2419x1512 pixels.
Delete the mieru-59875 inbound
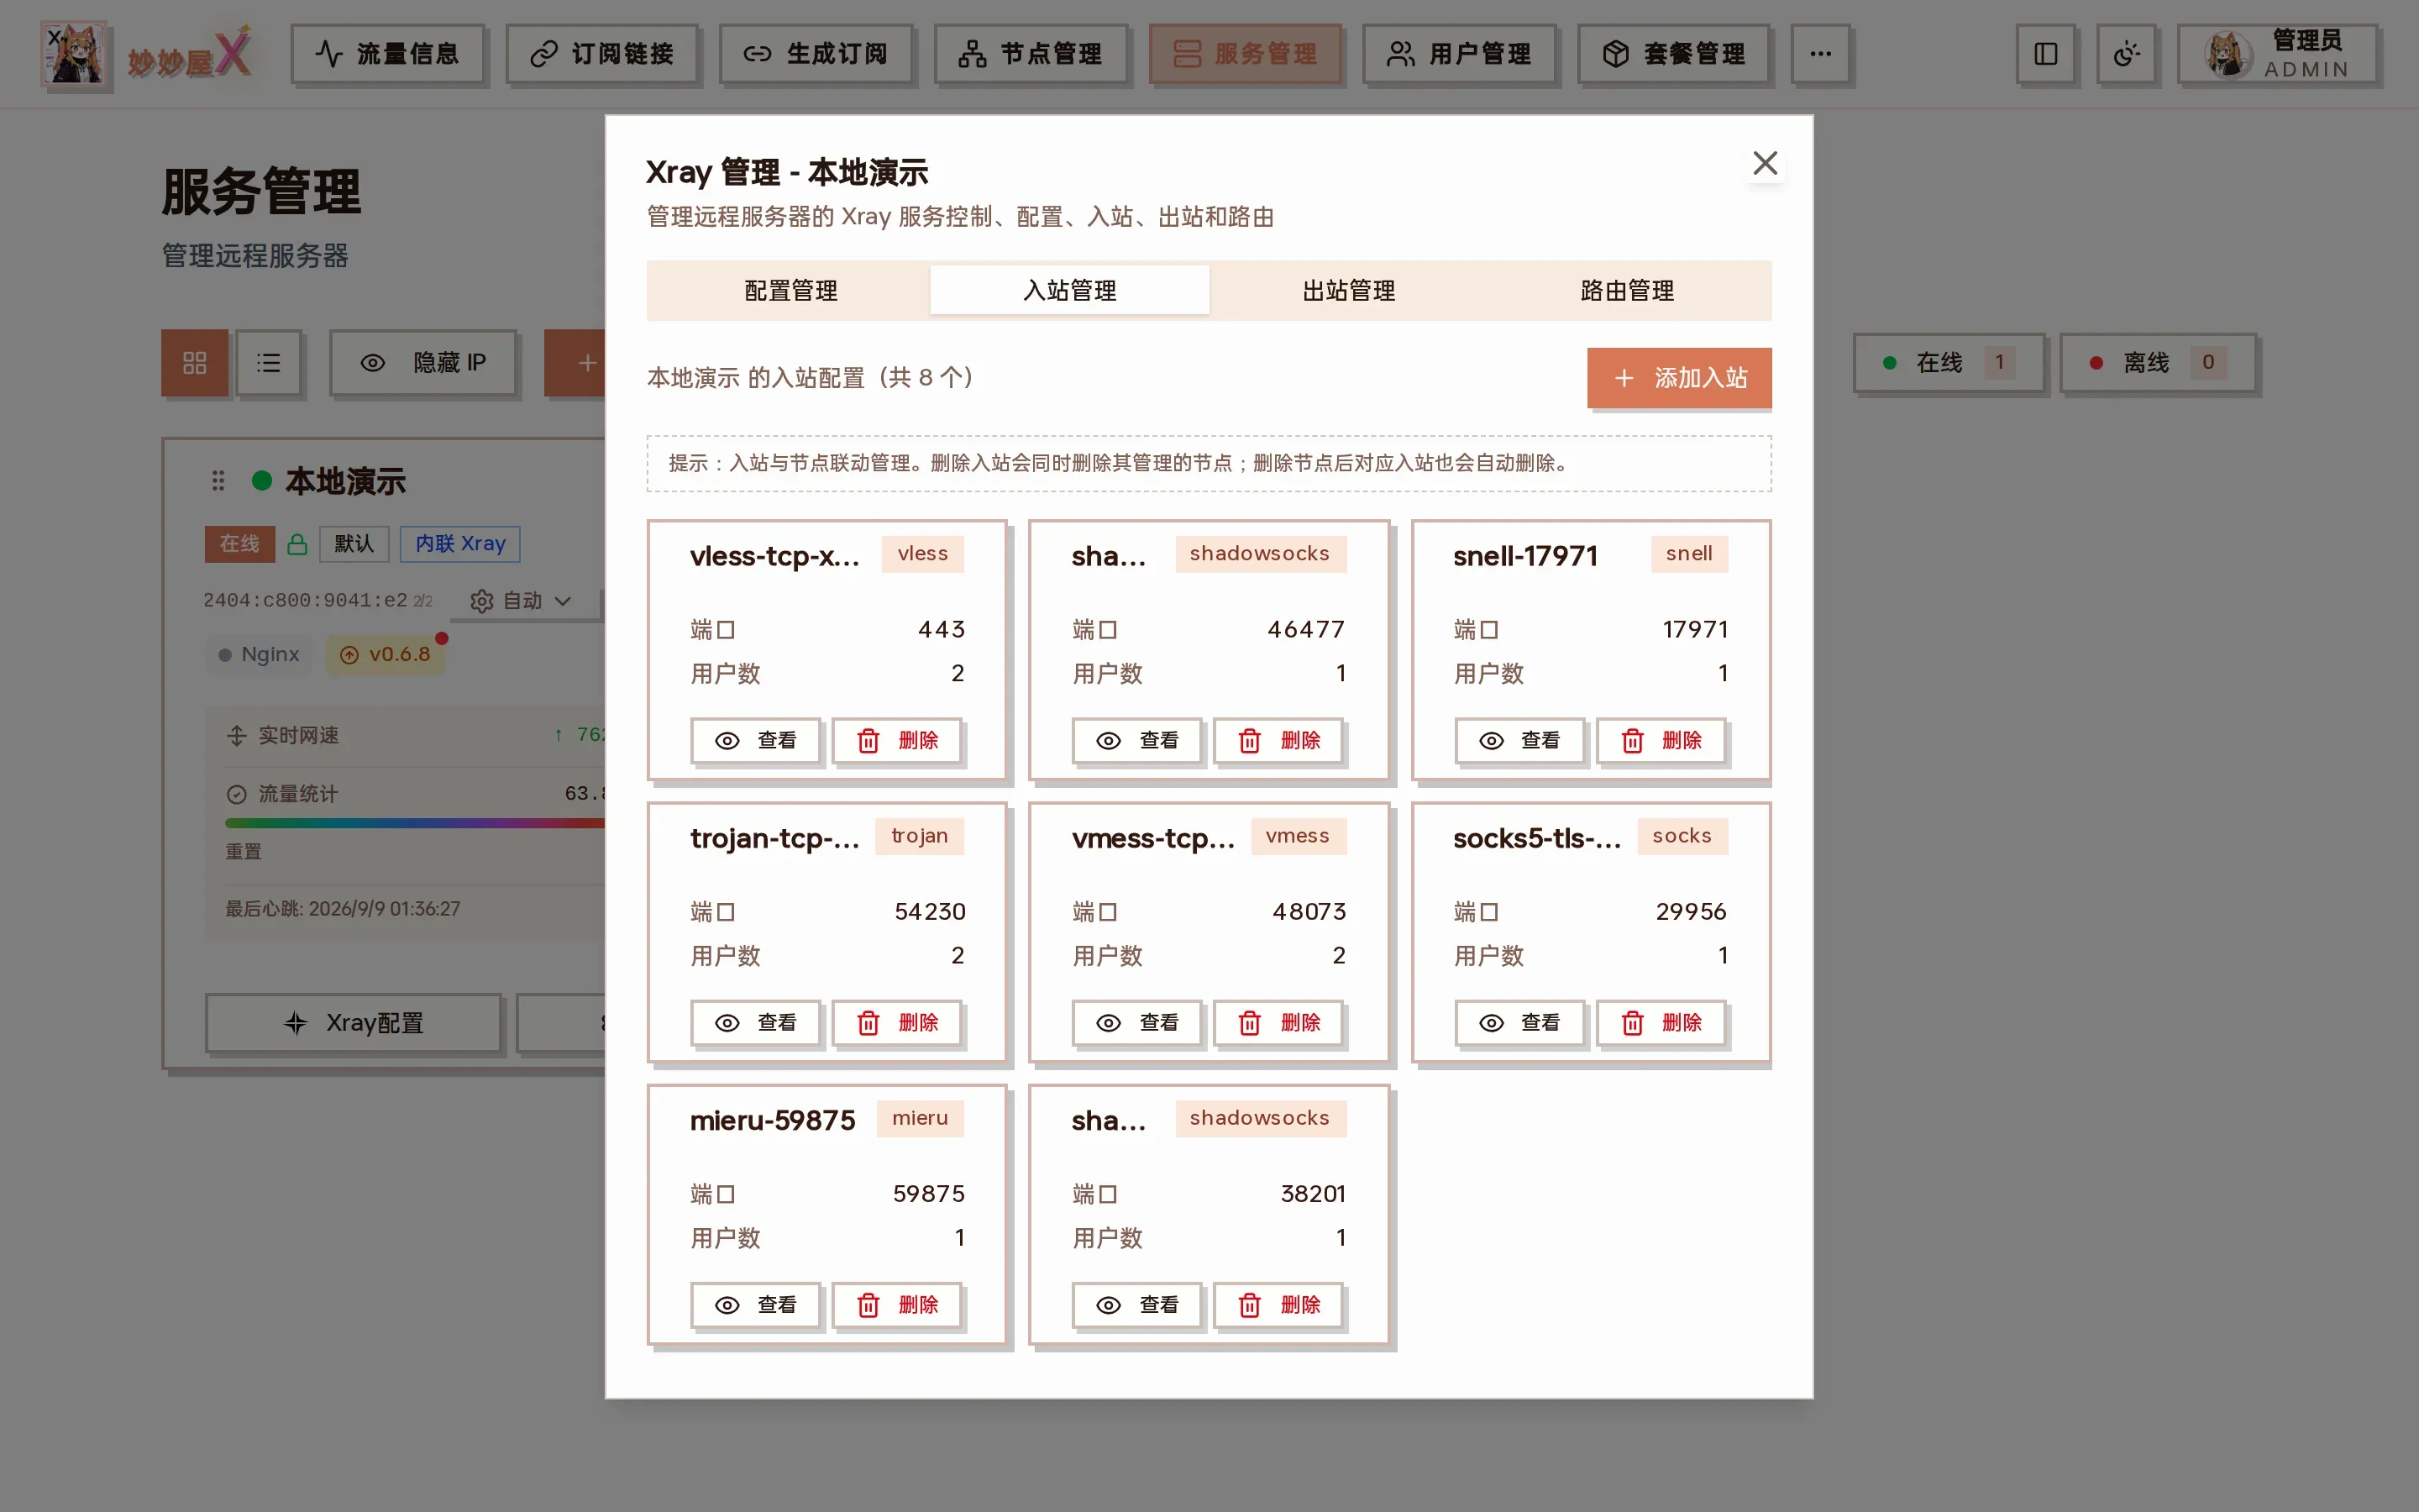pyautogui.click(x=898, y=1305)
